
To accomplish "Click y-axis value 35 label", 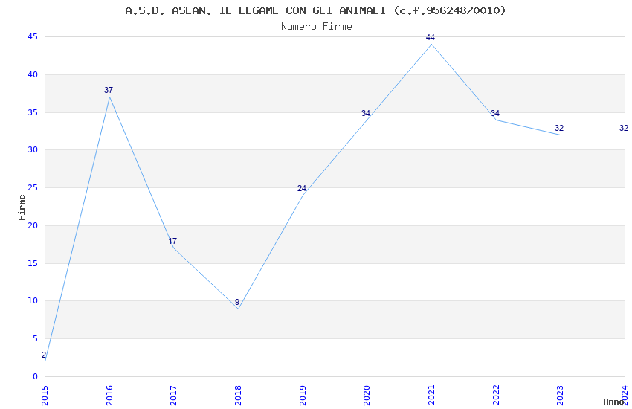I will tap(33, 112).
